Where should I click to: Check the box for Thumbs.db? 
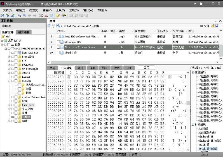(x=58, y=53)
